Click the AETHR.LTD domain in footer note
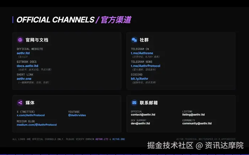 point(102,139)
